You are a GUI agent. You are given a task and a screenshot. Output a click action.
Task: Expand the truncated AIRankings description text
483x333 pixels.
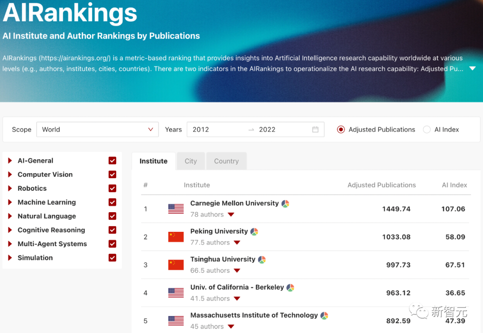[x=472, y=68]
